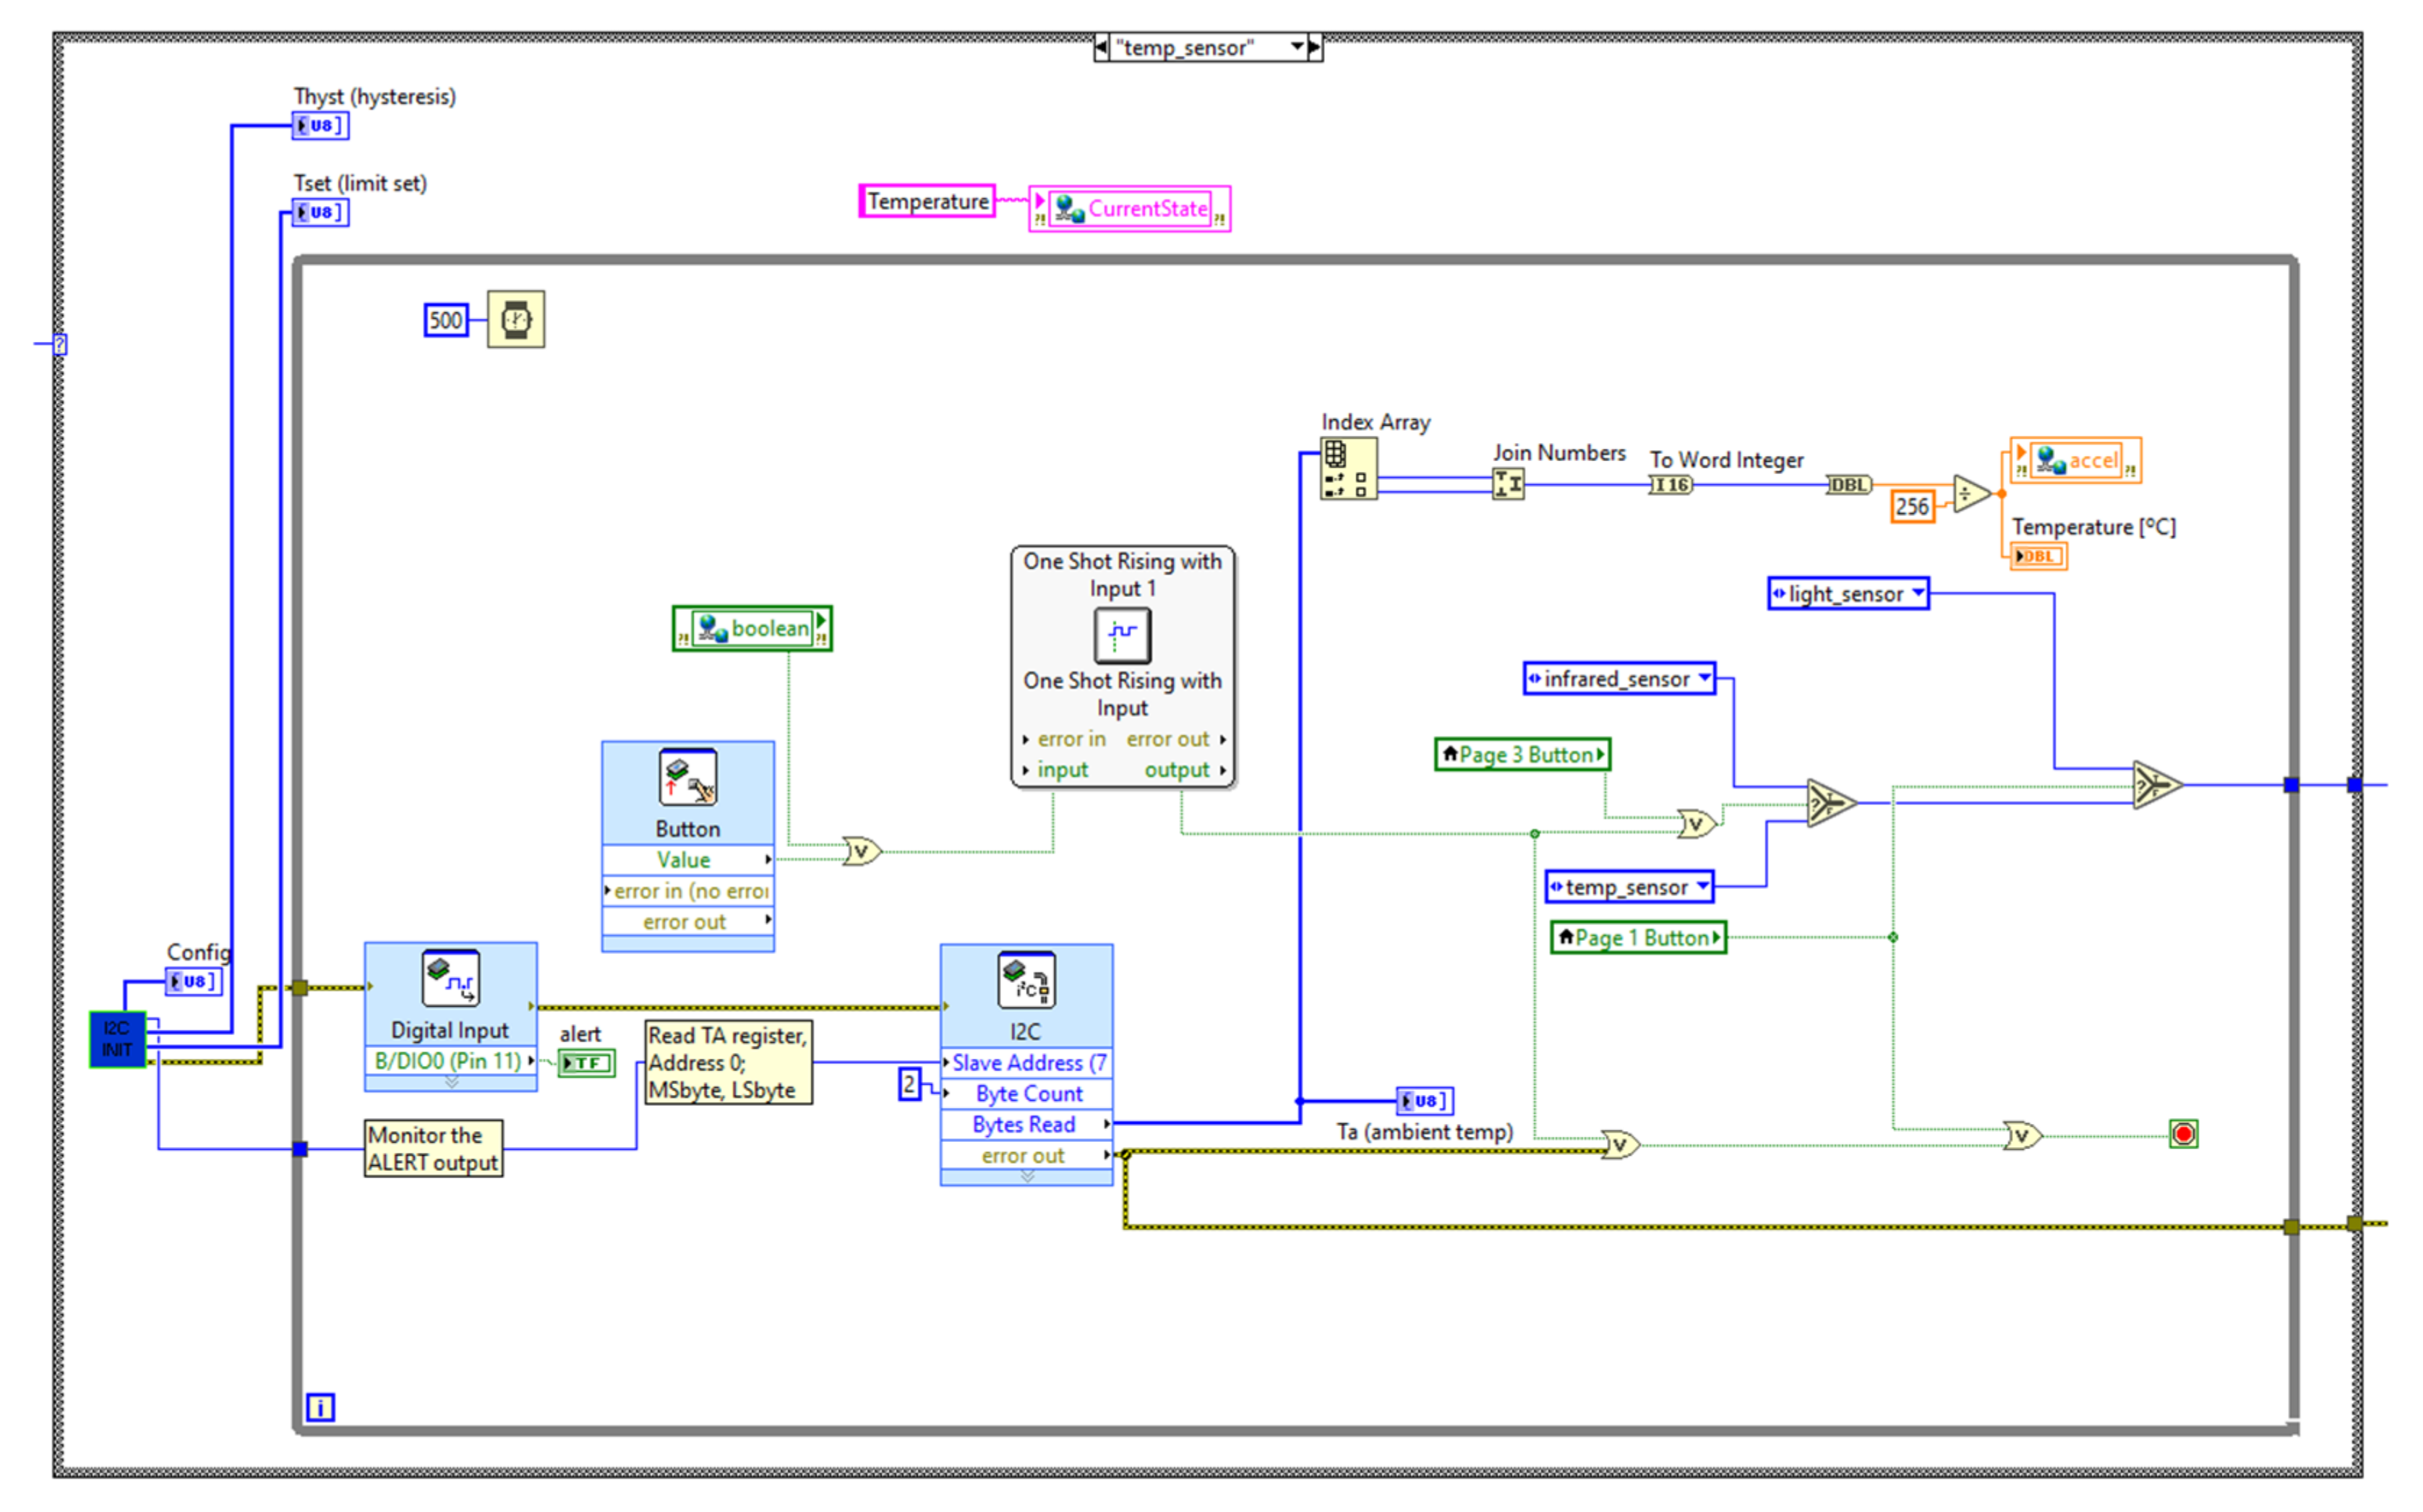This screenshot has height=1512, width=2423.
Task: Click the divide function node
Action: (x=1970, y=494)
